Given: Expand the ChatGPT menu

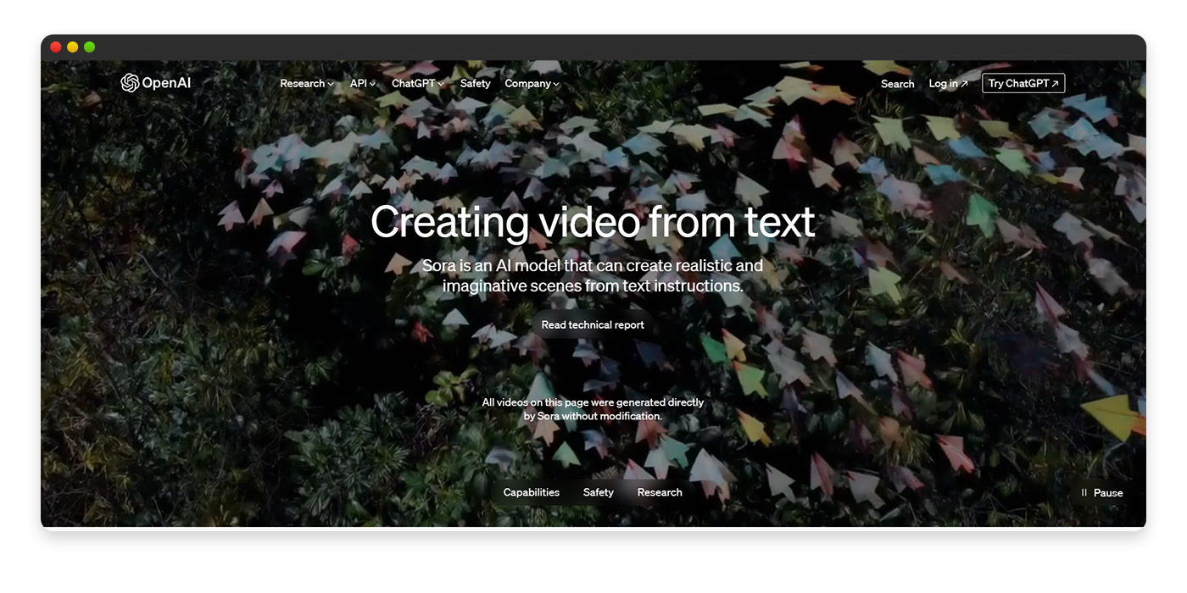Looking at the screenshot, I should [418, 83].
